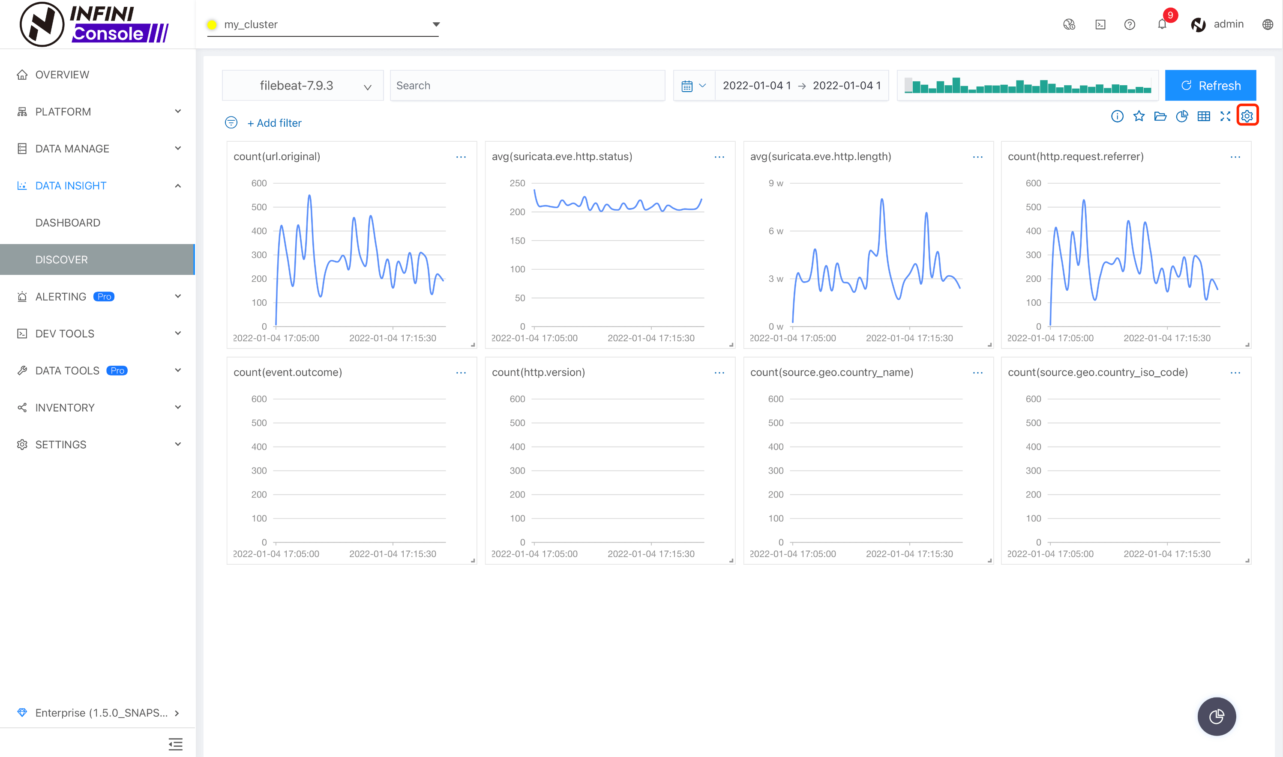Click the count(event.outcome) chart title
Viewport: 1283px width, 757px height.
click(x=288, y=373)
